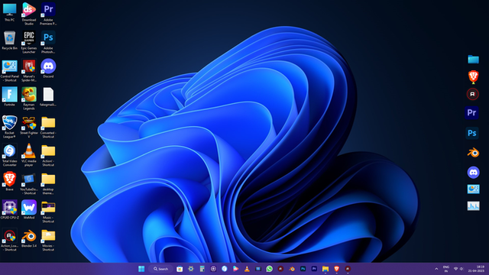Open WhatsApp from the taskbar

coord(270,269)
